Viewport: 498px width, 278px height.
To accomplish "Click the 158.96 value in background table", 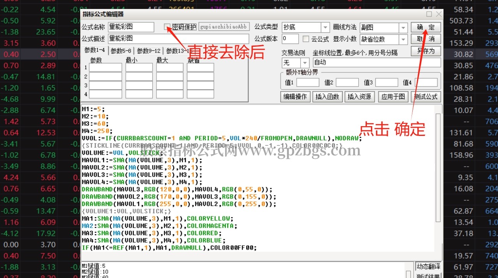I will 461,155.
